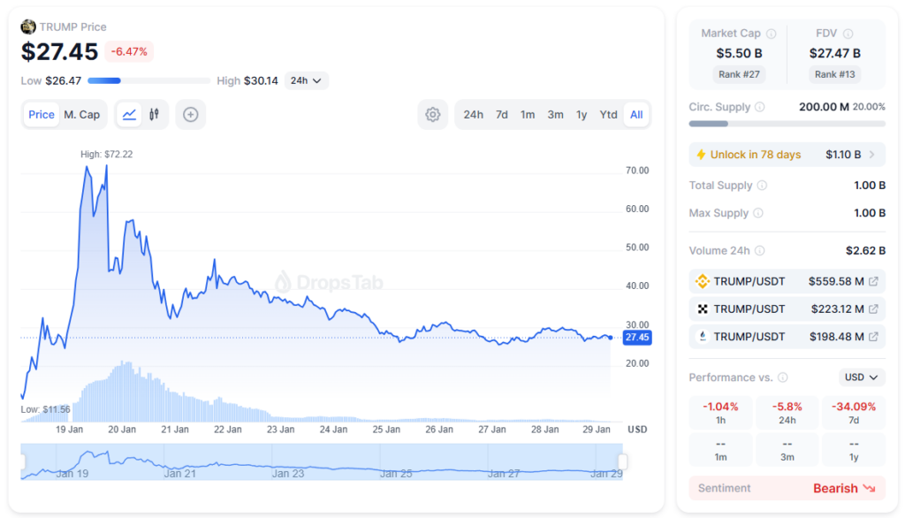Select the All chart range
Screen dimensions: 905x518
pos(636,114)
